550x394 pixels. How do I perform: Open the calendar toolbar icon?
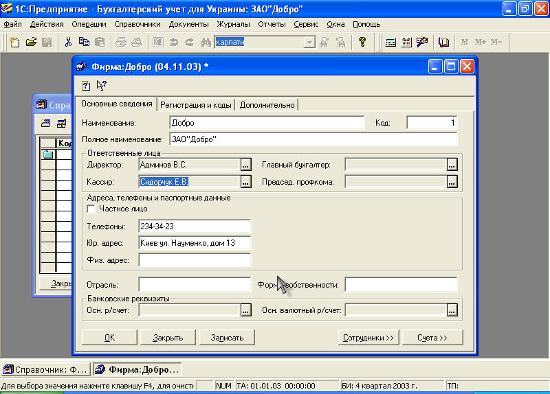406,43
